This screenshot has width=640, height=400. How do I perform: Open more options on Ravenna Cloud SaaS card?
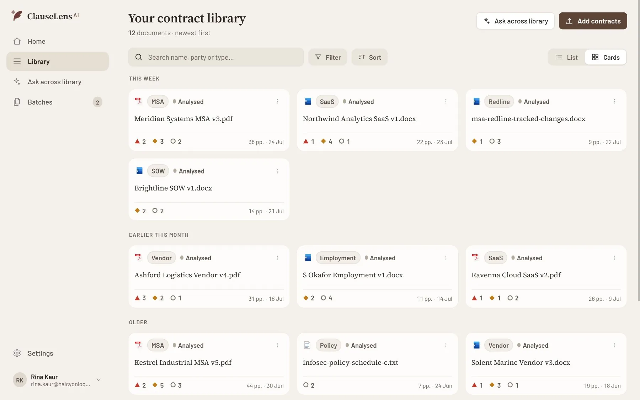click(x=614, y=258)
